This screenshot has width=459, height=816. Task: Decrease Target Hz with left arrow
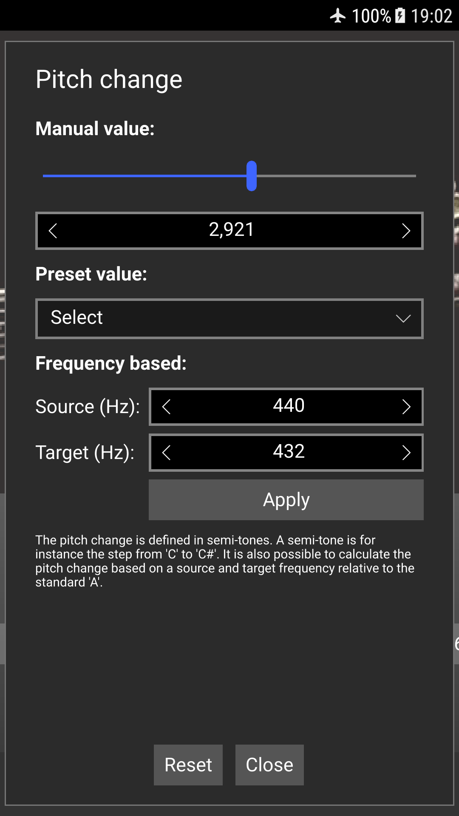[x=167, y=453]
